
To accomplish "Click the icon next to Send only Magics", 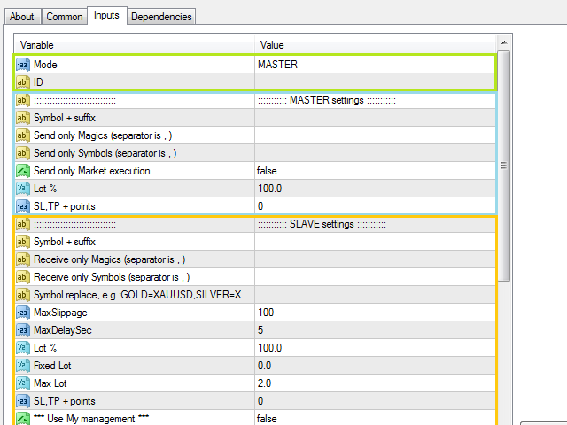I will [x=22, y=135].
